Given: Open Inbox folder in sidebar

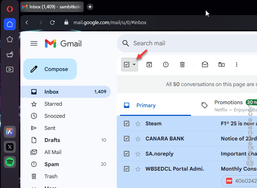Looking at the screenshot, I should 66,92.
